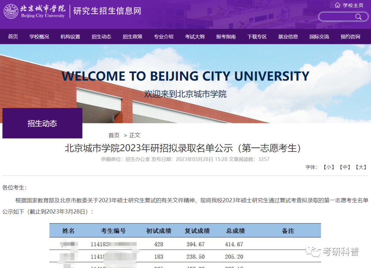Click the 备注 column header
The height and width of the screenshot is (268, 371).
(288, 231)
